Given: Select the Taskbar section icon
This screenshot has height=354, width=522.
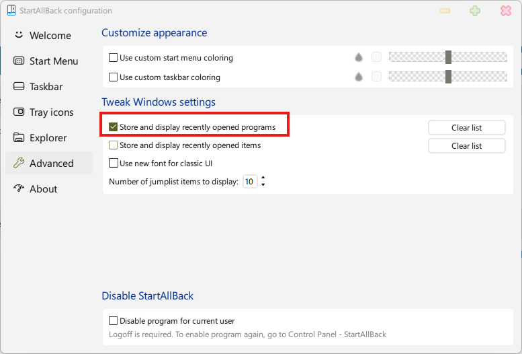Looking at the screenshot, I should click(19, 86).
